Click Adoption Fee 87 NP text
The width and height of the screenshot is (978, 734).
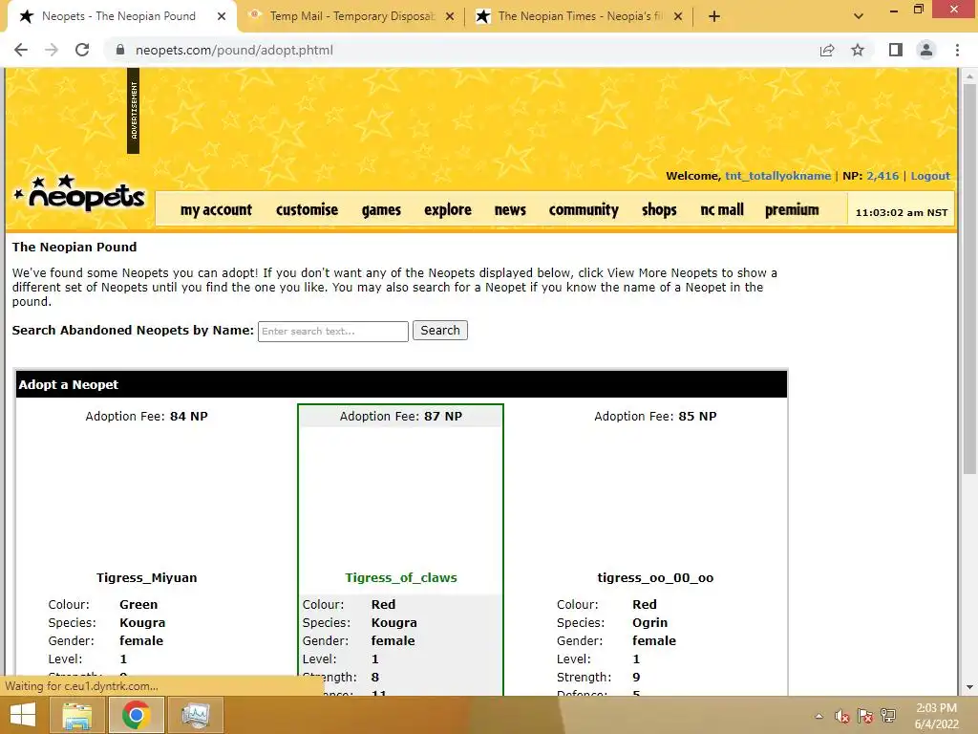401,417
